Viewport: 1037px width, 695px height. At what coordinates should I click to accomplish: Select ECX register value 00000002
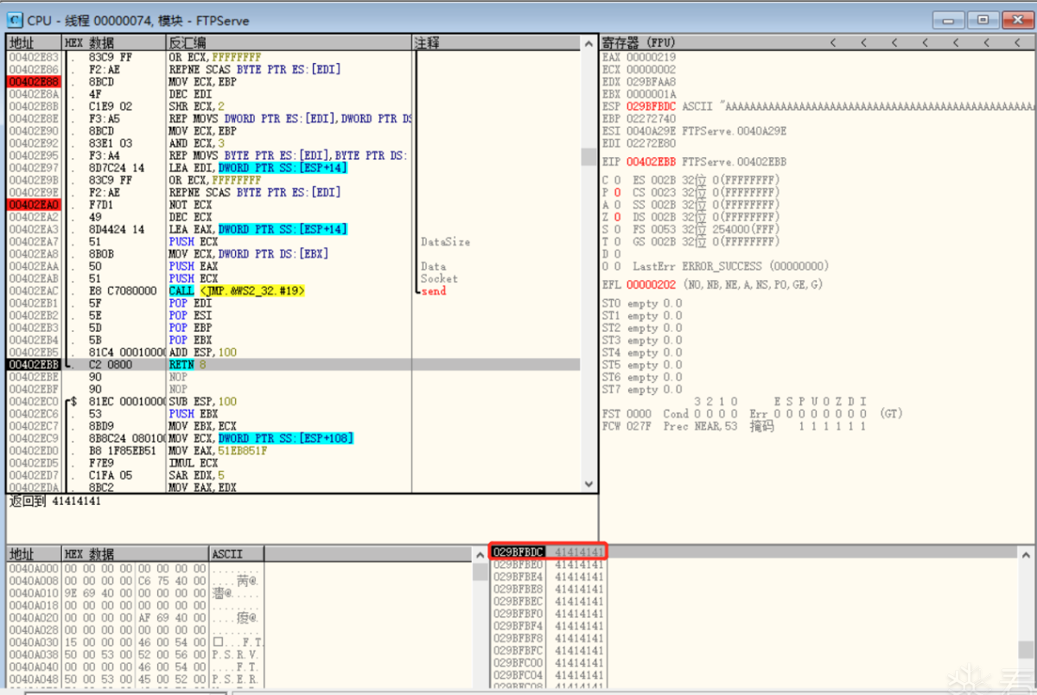[x=651, y=69]
